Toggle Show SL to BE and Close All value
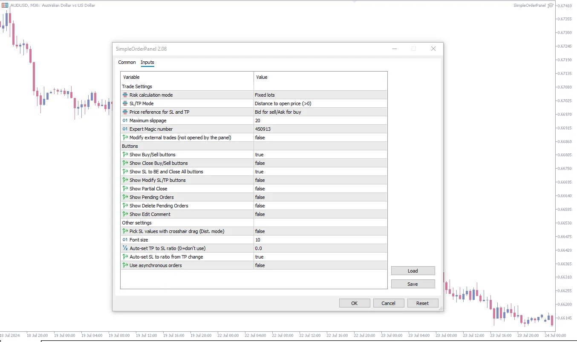 point(320,172)
